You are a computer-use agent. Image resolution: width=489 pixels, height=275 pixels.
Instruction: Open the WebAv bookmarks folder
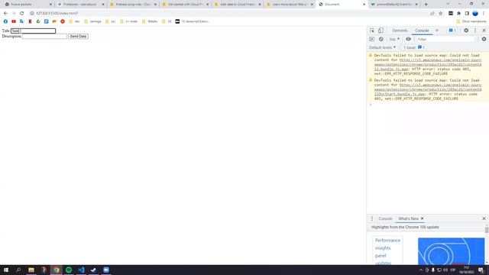point(150,21)
